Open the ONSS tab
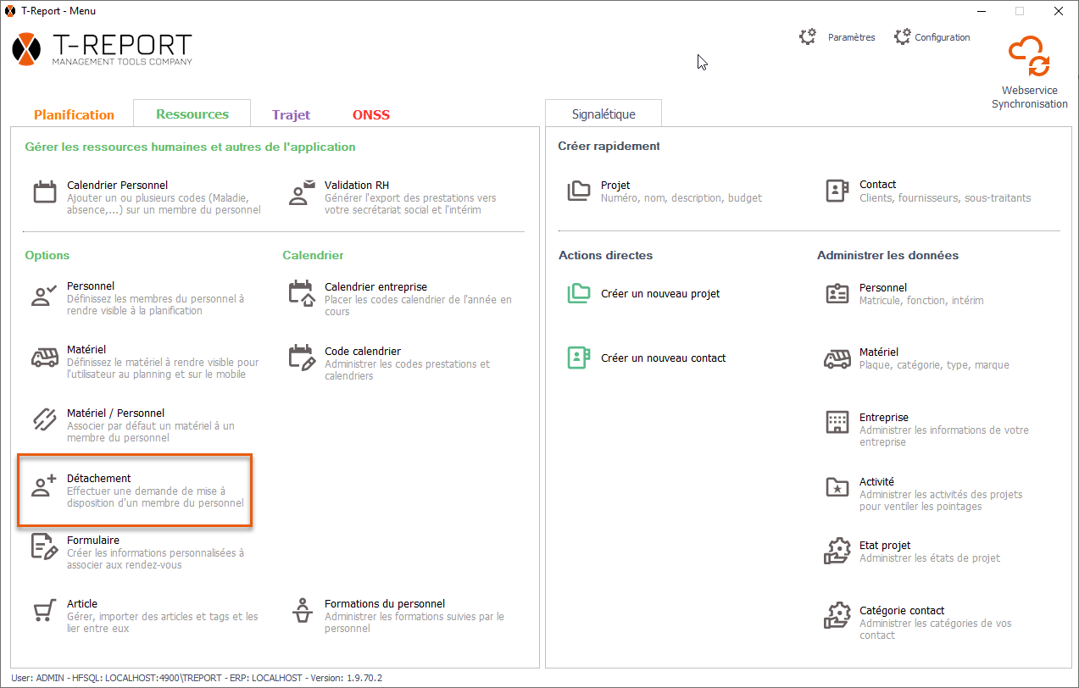This screenshot has width=1079, height=688. click(370, 114)
